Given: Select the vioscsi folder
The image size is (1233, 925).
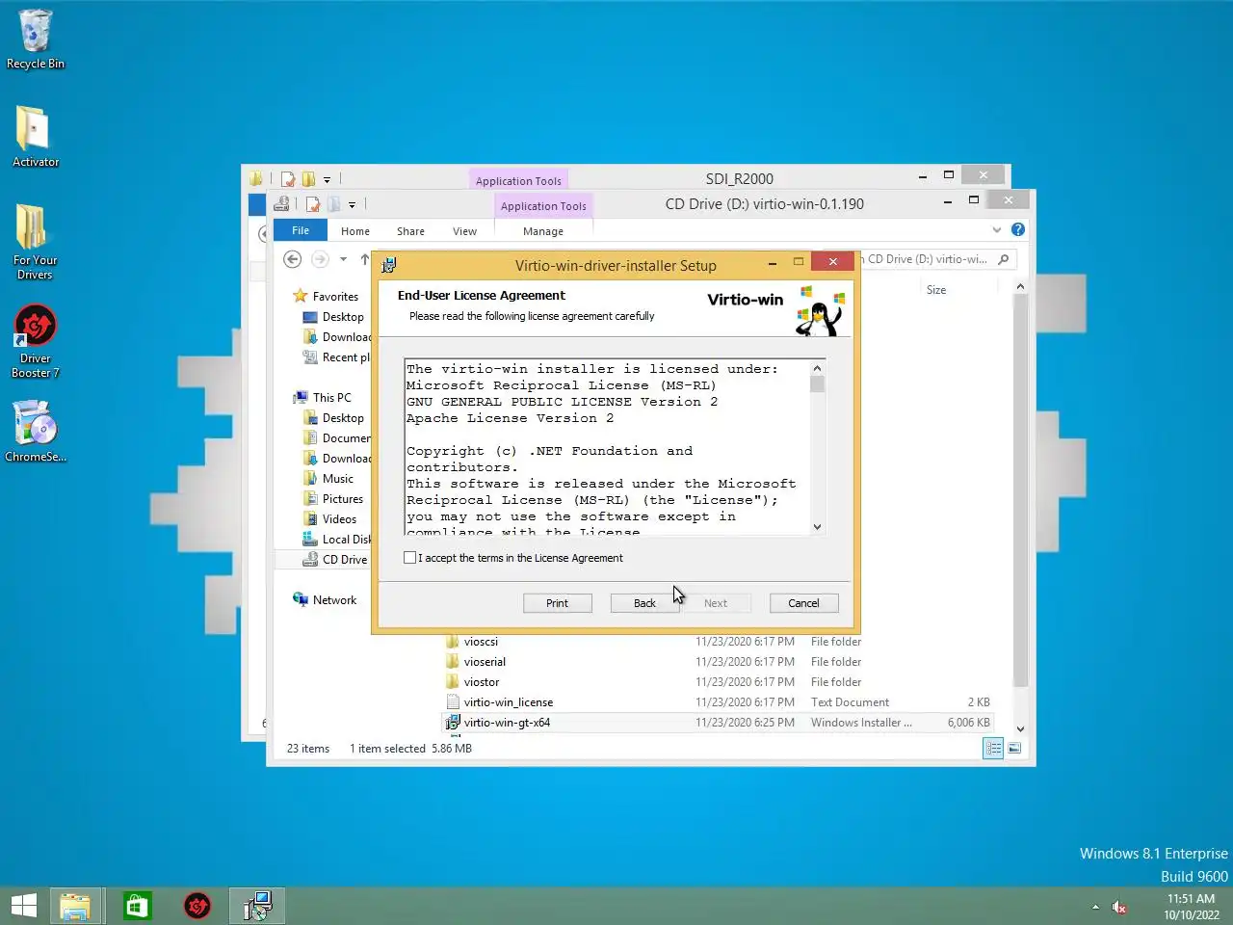Looking at the screenshot, I should point(481,642).
